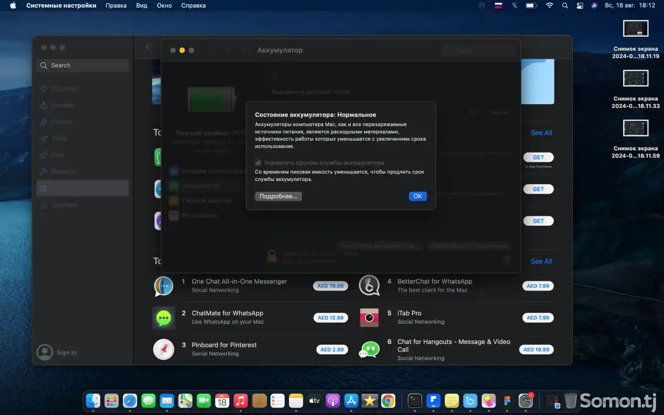The height and width of the screenshot is (415, 664).
Task: Open ChatMate for WhatsApp app icon
Action: coord(164,318)
